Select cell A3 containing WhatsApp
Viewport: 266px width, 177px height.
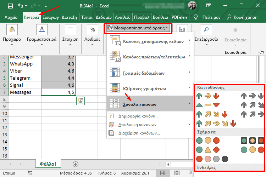tap(25, 64)
